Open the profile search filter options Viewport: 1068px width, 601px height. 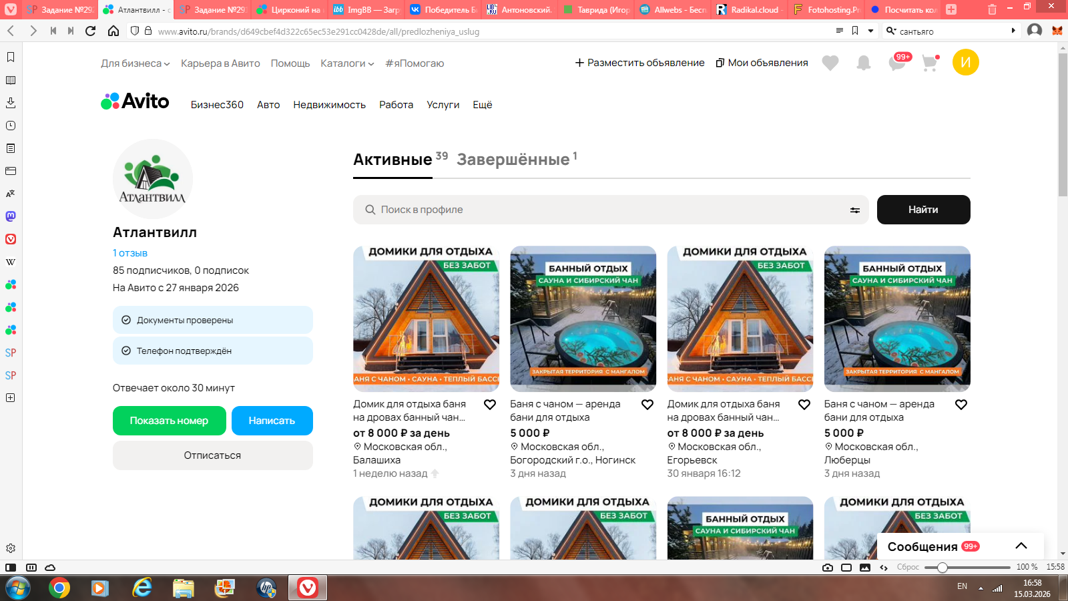pyautogui.click(x=855, y=210)
